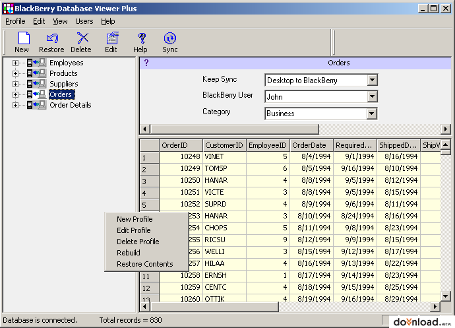455x328 pixels.
Task: Click the settings panel's left scroll arrow
Action: coord(145,129)
